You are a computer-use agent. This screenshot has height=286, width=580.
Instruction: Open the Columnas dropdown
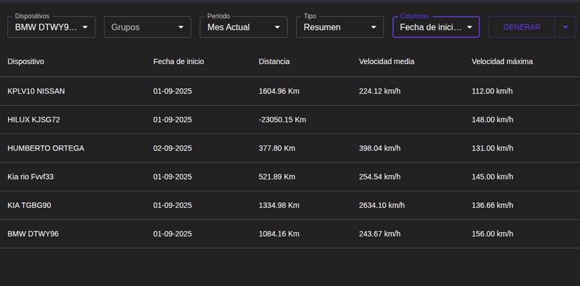point(436,27)
